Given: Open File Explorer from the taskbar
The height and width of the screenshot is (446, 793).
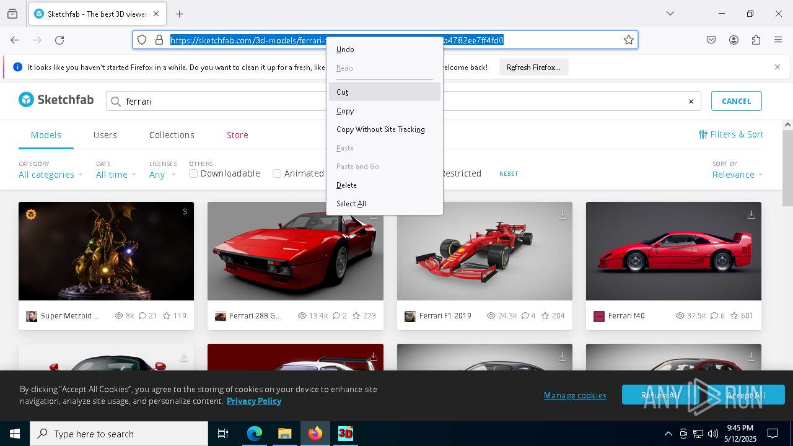Looking at the screenshot, I should coord(284,434).
